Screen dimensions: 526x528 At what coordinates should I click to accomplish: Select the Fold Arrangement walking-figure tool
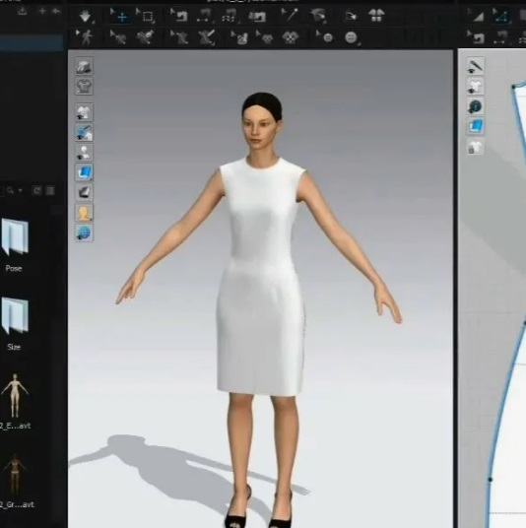point(86,37)
